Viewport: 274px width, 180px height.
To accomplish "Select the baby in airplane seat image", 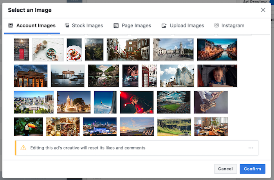I will tap(217, 76).
